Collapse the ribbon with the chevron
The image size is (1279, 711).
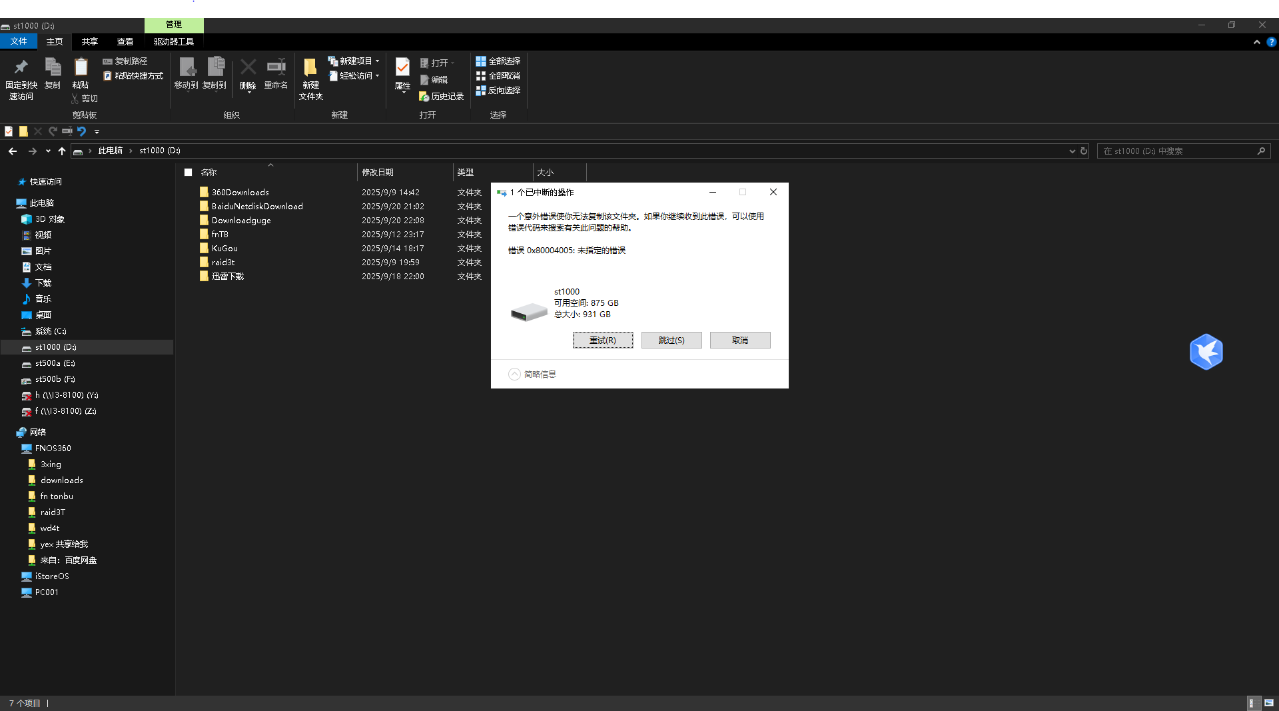tap(1256, 42)
